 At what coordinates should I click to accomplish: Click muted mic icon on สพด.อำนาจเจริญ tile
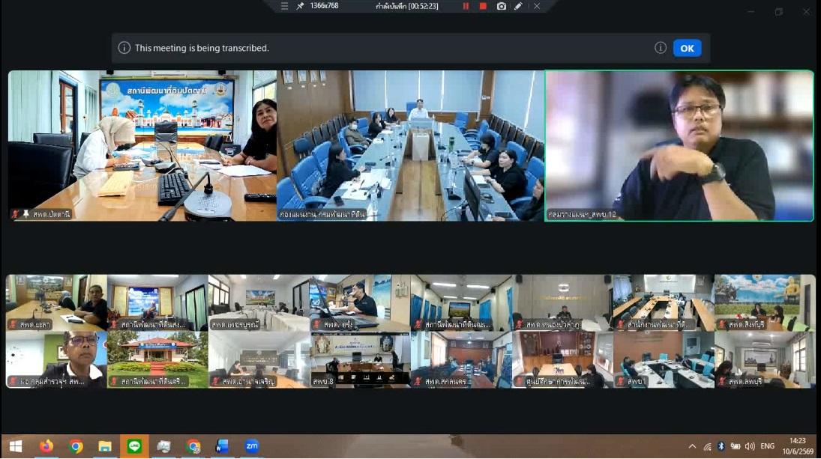215,382
